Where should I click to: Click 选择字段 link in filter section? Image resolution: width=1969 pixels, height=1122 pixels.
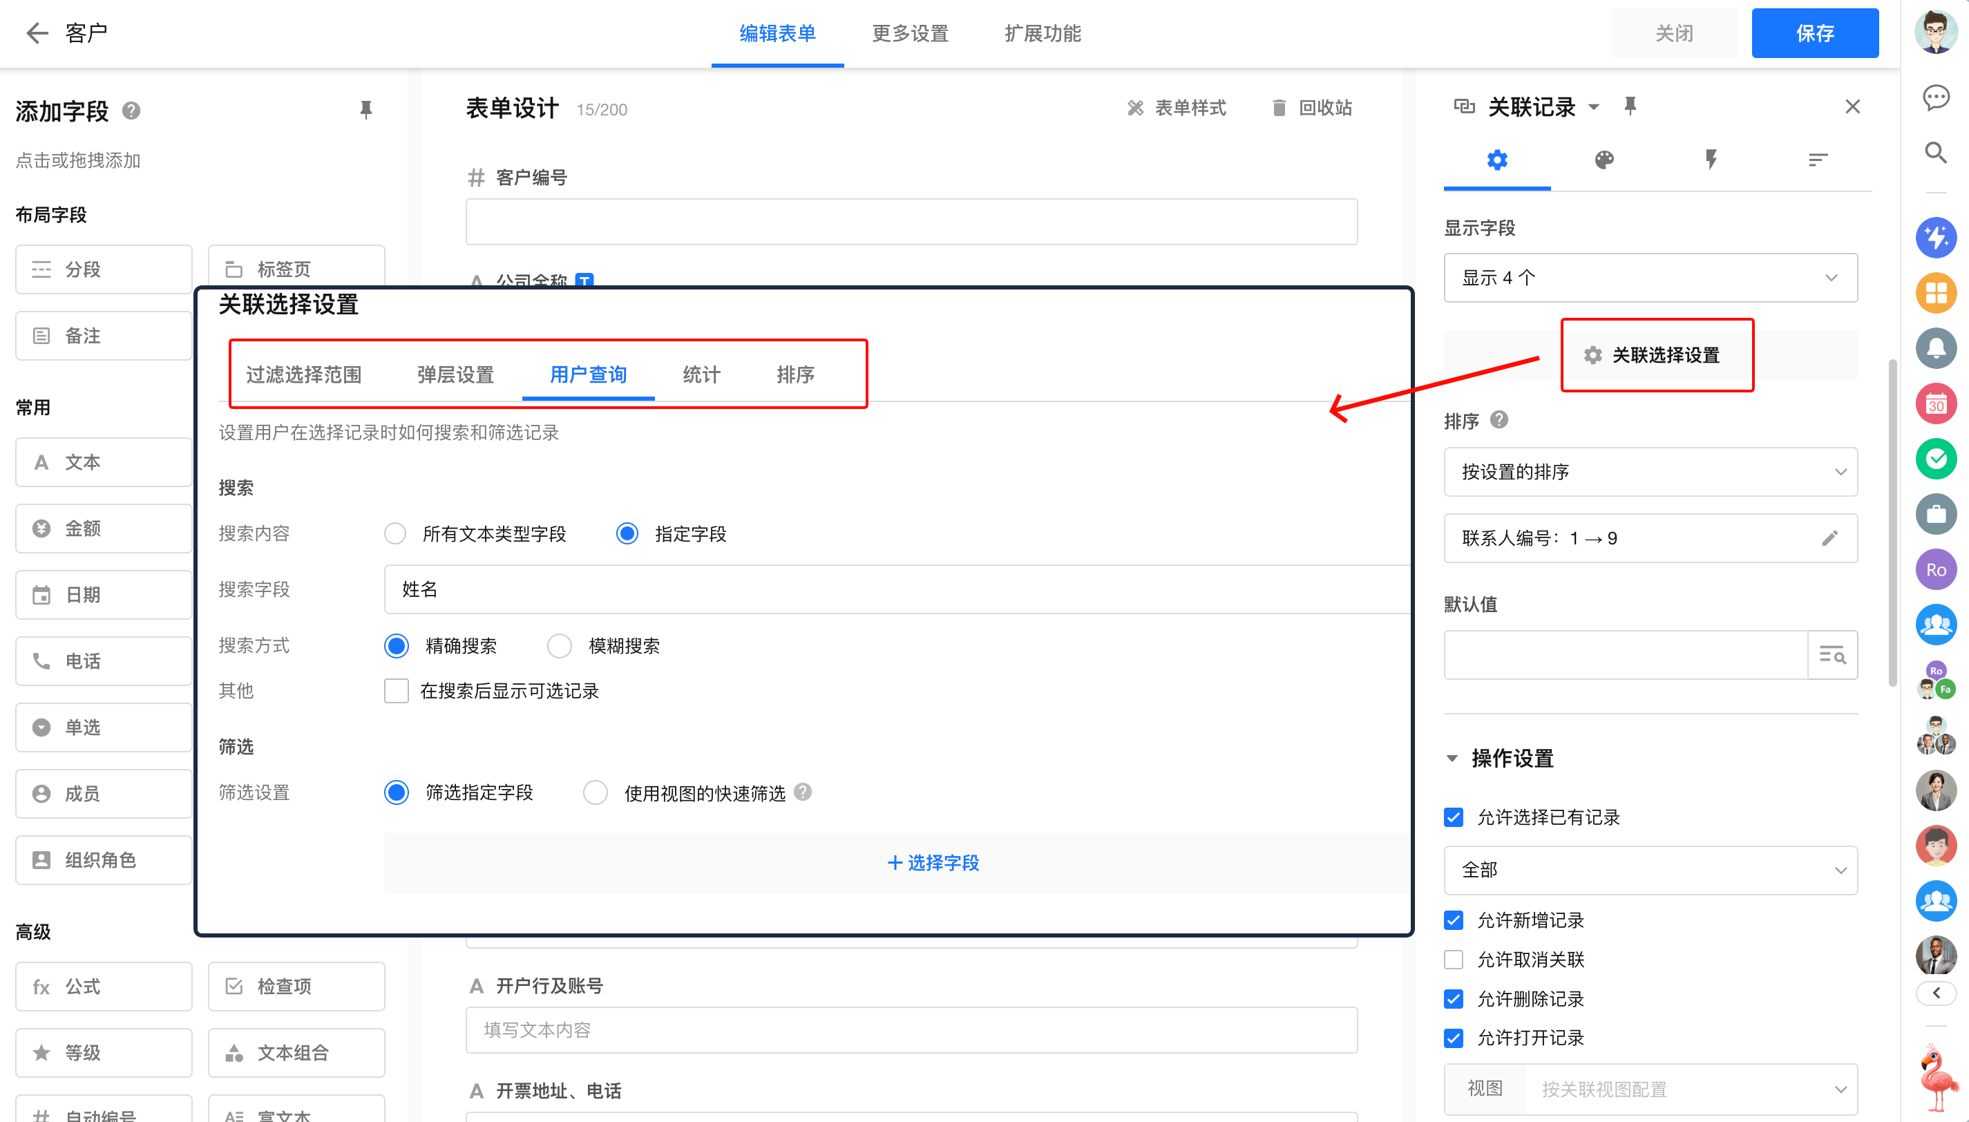coord(933,862)
